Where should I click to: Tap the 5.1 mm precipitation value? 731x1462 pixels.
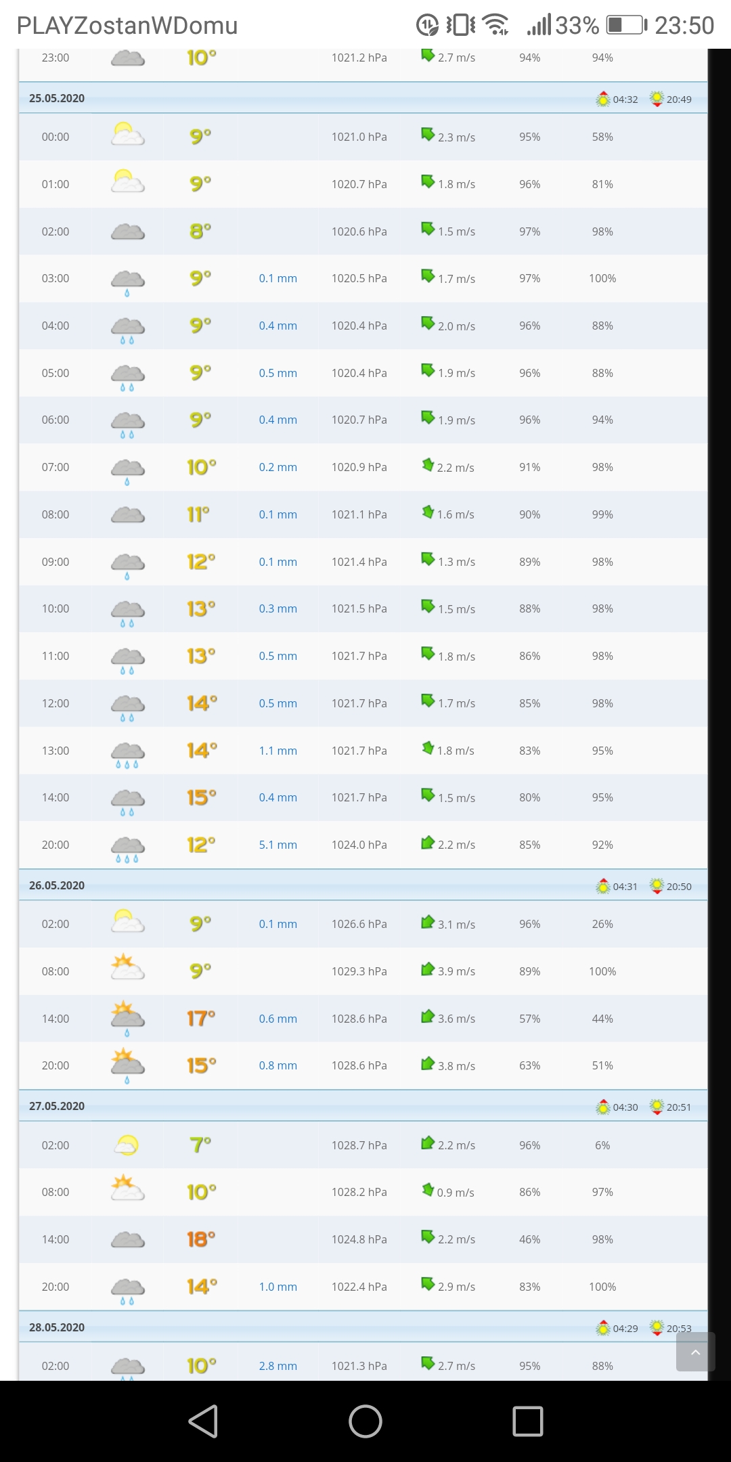tap(278, 845)
